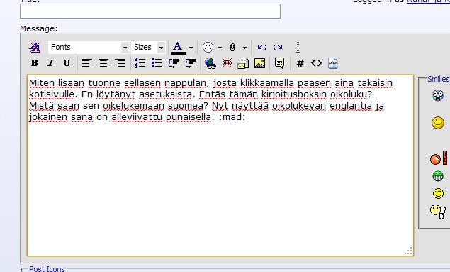This screenshot has height=272, width=450.
Task: Insert an unordered bullet list
Action: click(157, 63)
